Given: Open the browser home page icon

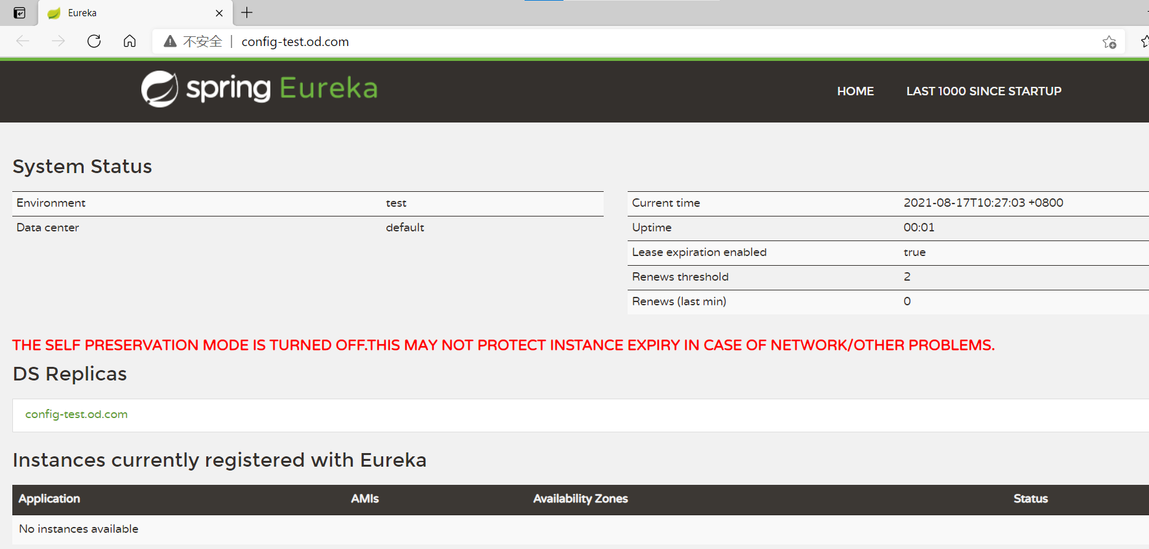Looking at the screenshot, I should coord(130,41).
